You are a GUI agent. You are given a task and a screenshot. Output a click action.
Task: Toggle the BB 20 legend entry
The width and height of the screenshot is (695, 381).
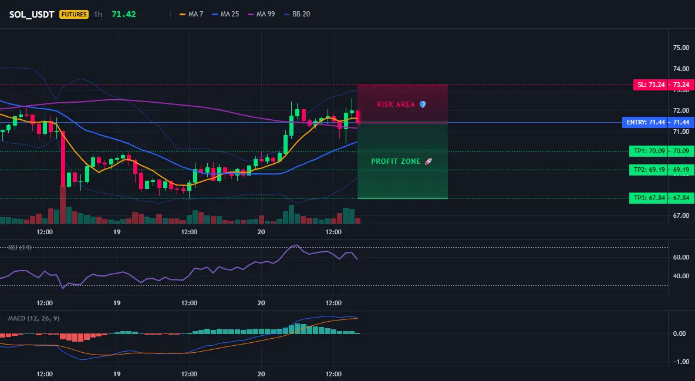(x=296, y=14)
